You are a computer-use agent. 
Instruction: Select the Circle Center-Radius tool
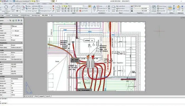6,8
